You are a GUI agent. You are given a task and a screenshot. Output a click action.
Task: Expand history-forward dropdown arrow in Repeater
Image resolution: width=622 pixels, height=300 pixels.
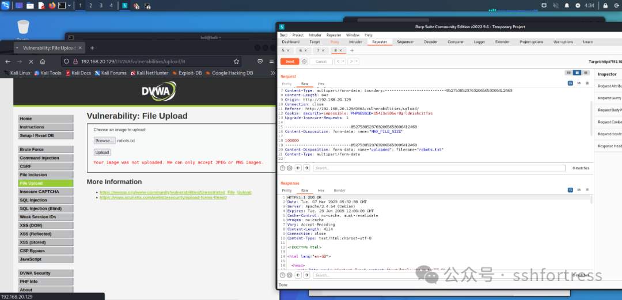[x=357, y=62]
